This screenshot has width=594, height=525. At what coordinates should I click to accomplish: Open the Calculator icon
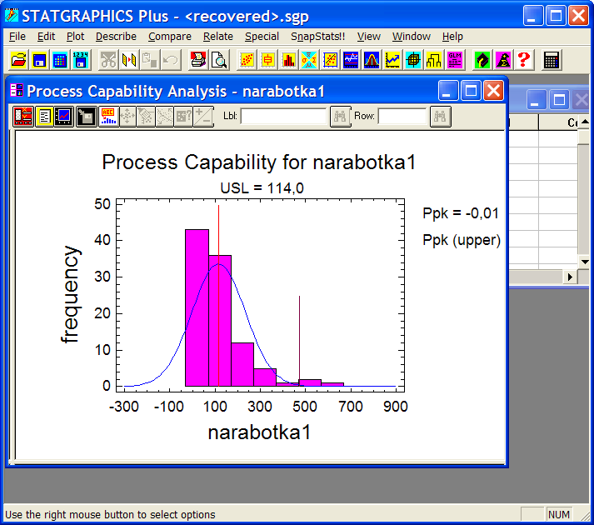point(552,60)
